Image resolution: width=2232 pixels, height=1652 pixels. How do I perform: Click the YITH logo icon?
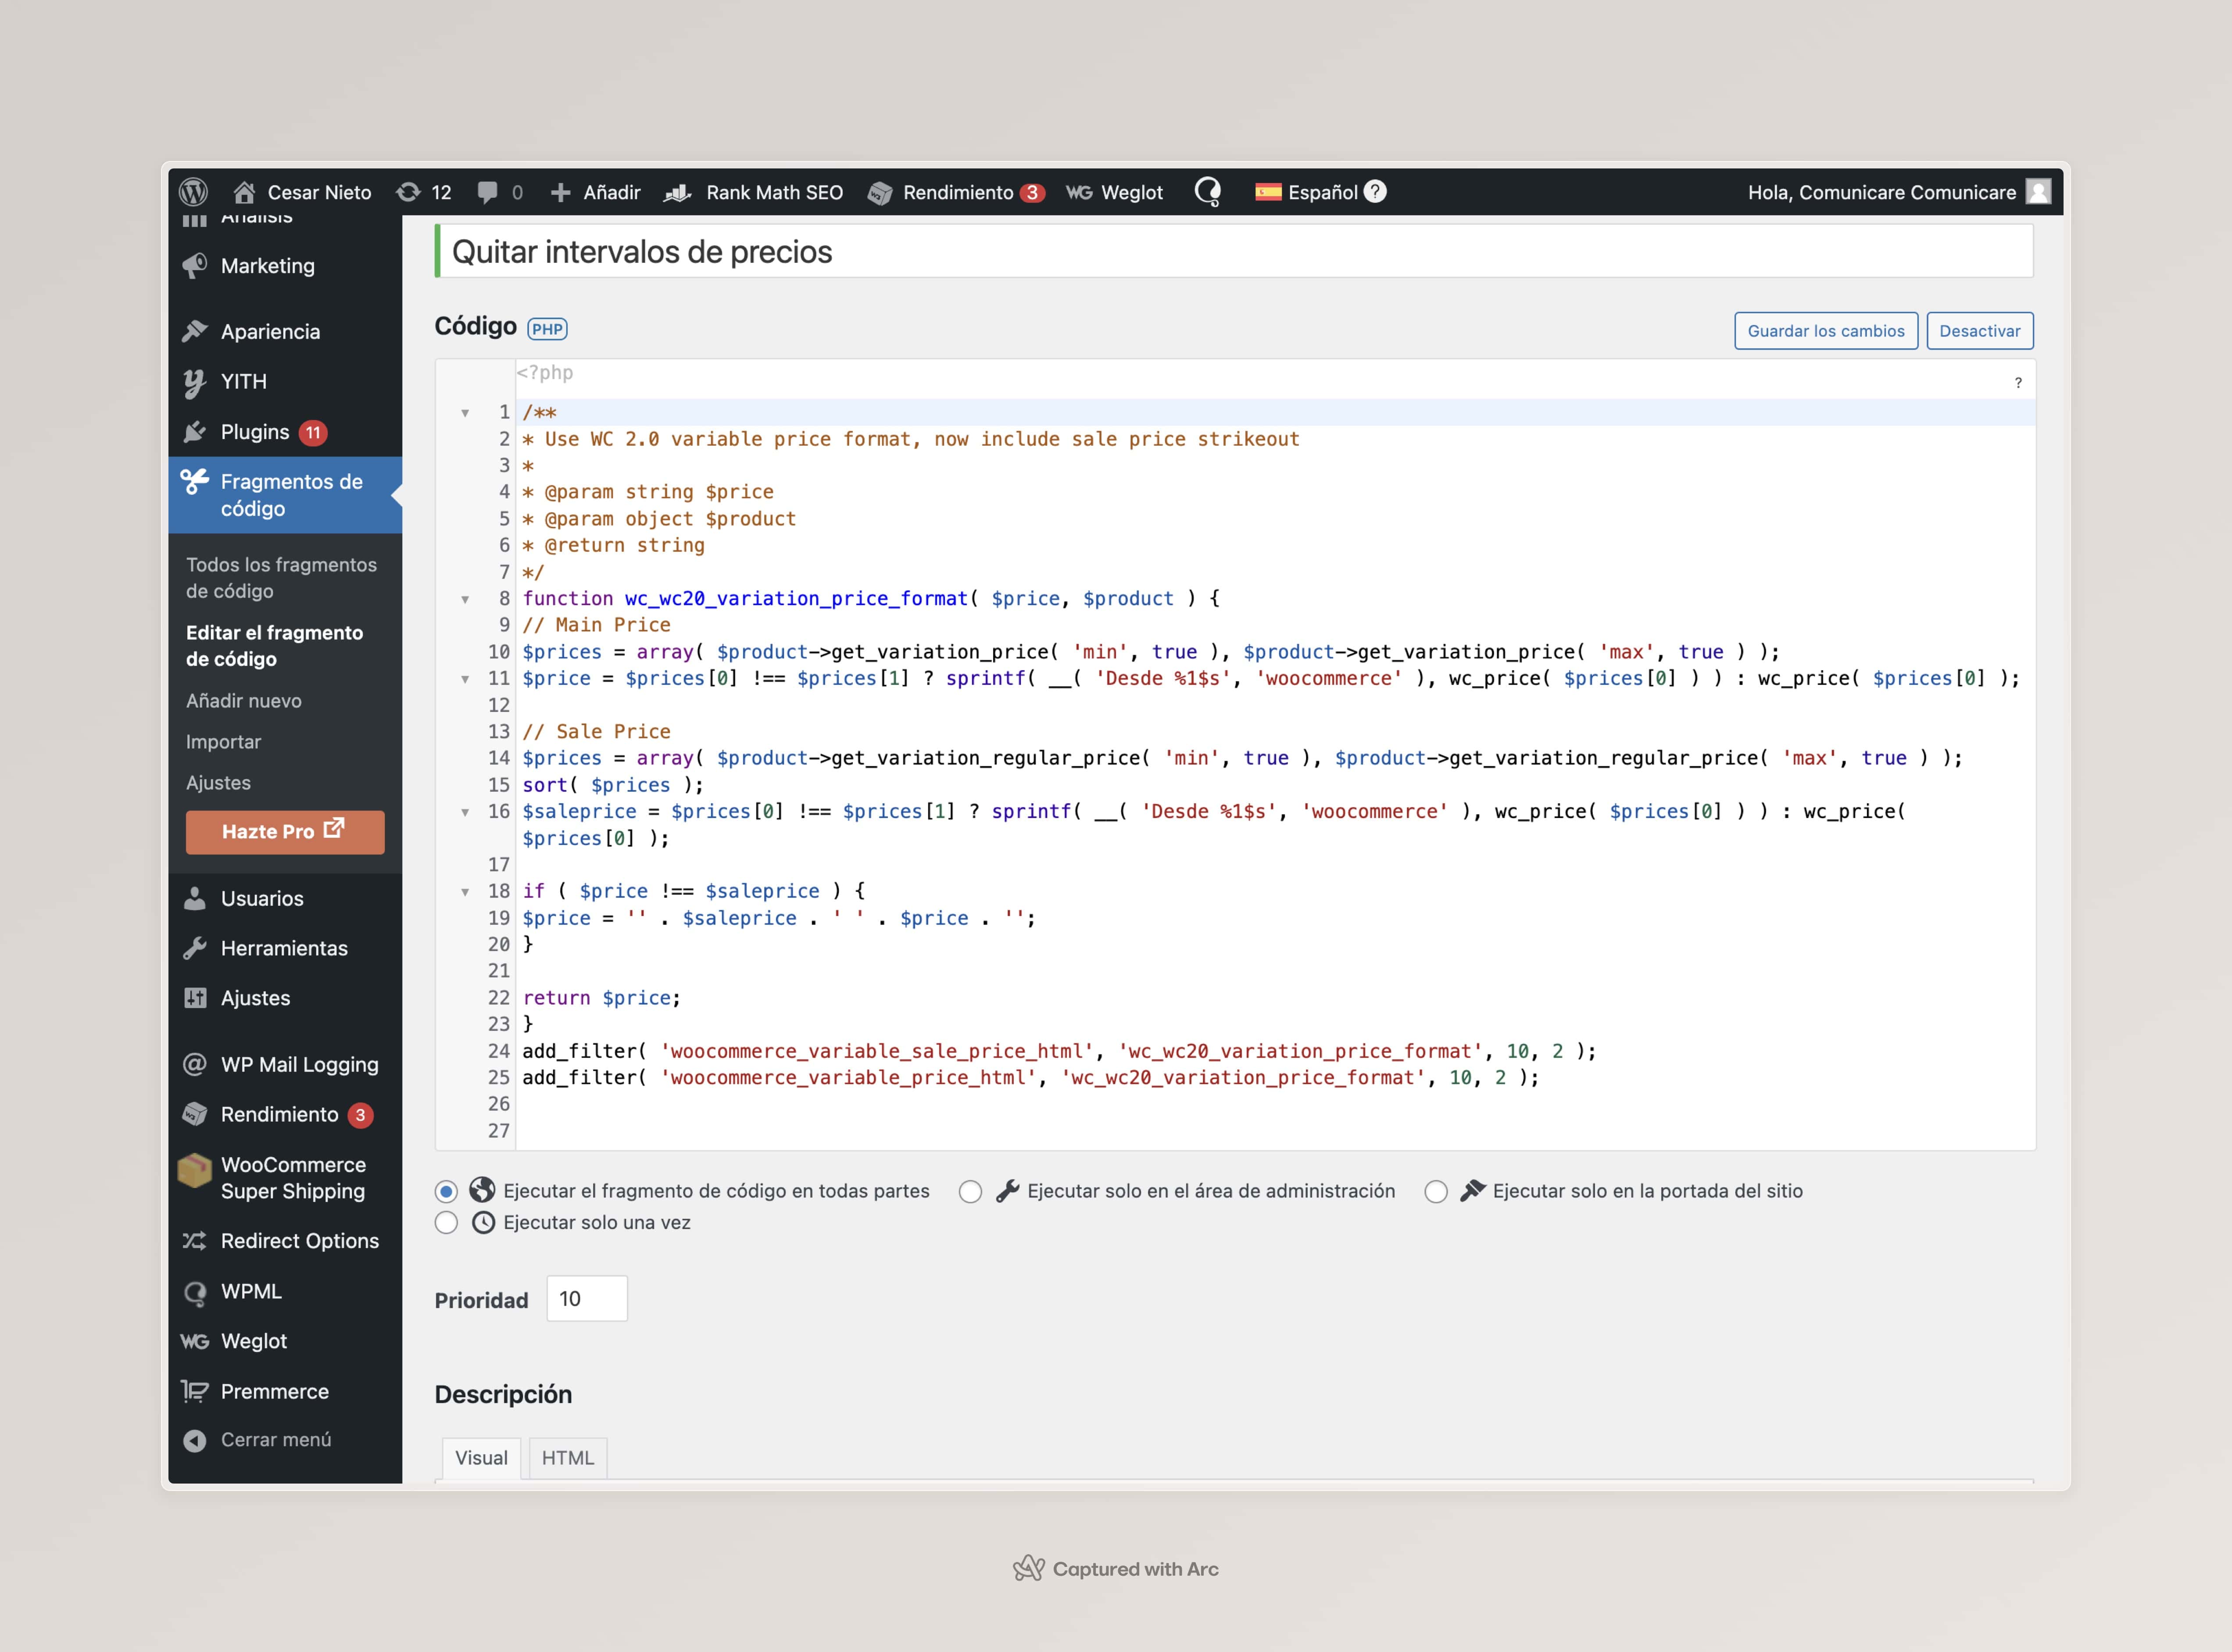pos(194,382)
